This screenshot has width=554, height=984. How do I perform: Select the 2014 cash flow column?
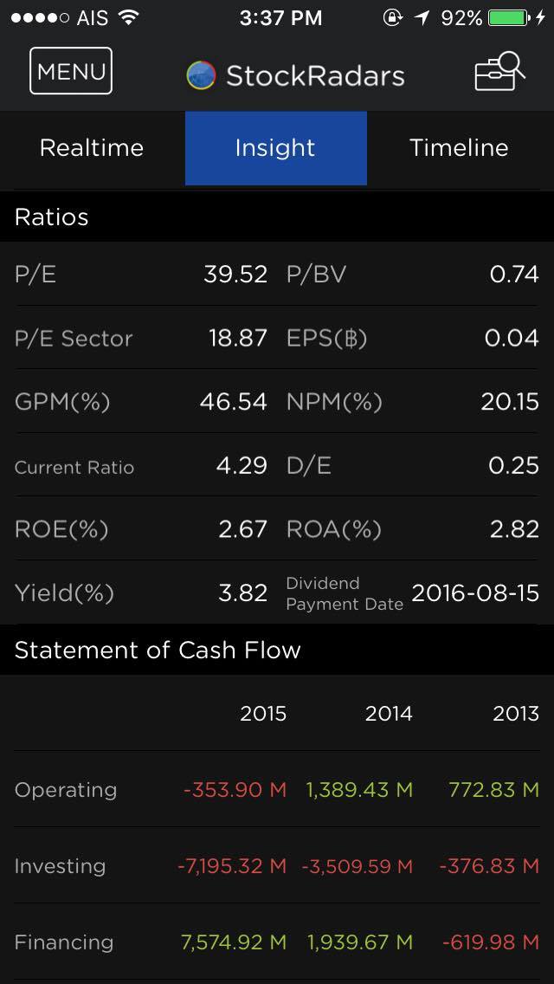[x=389, y=713]
